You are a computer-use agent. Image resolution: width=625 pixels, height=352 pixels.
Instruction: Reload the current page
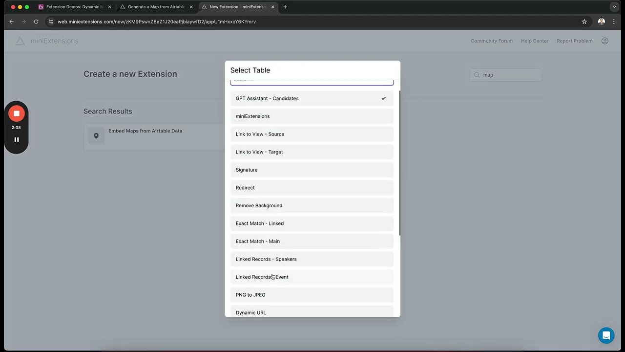pos(36,22)
